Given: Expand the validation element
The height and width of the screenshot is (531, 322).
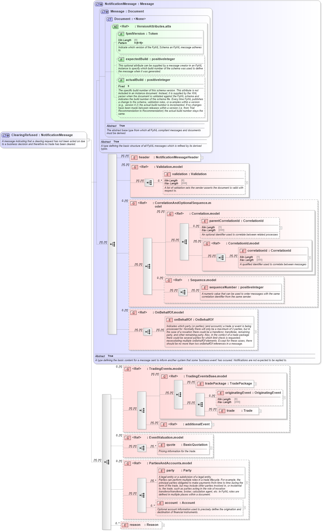Looking at the screenshot, I should 246,183.
